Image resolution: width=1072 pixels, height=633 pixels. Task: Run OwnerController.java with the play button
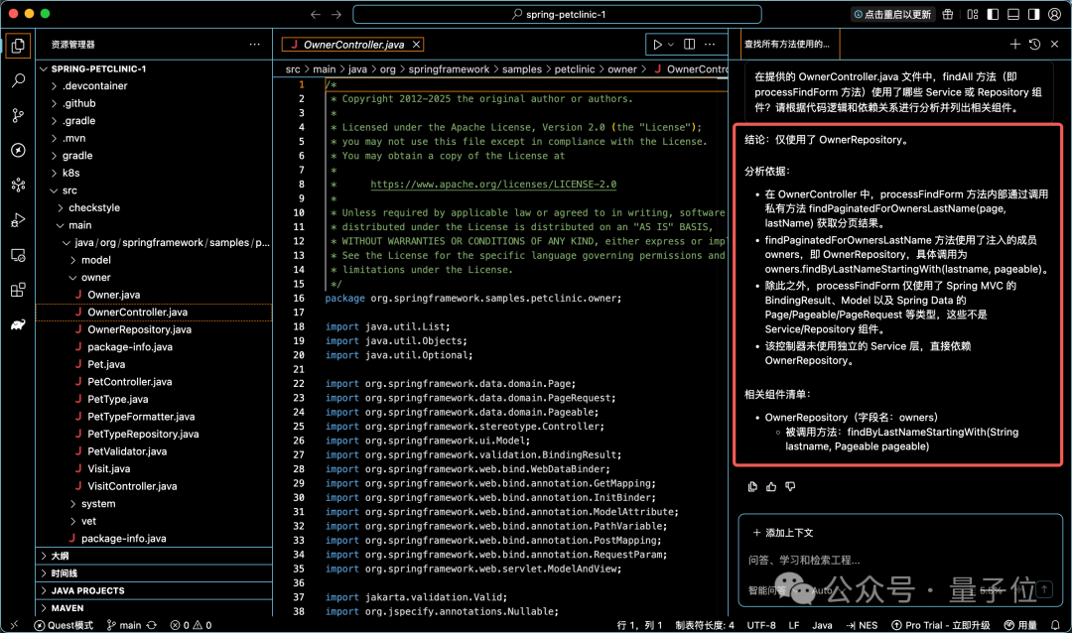[658, 45]
